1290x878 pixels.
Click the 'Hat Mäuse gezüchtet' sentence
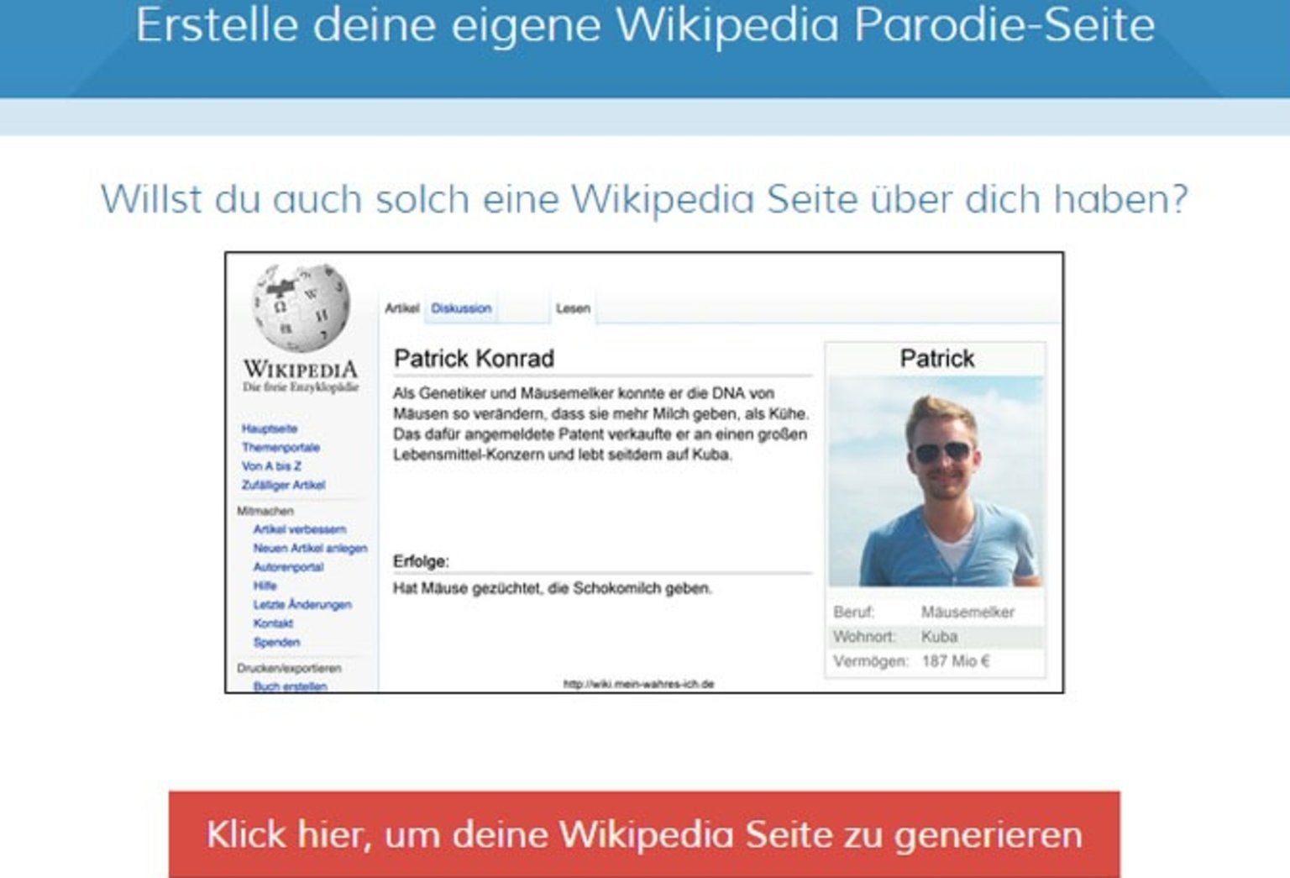point(552,588)
